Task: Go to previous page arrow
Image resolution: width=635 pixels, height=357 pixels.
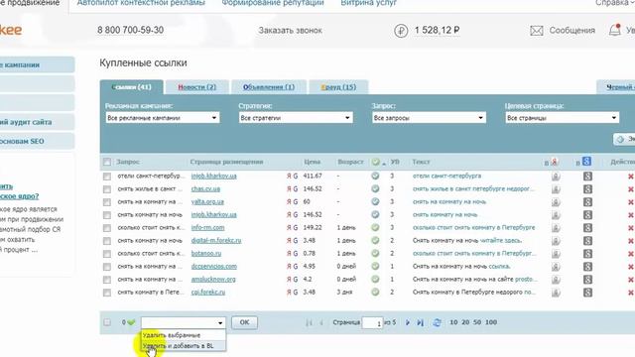Action: [x=321, y=322]
